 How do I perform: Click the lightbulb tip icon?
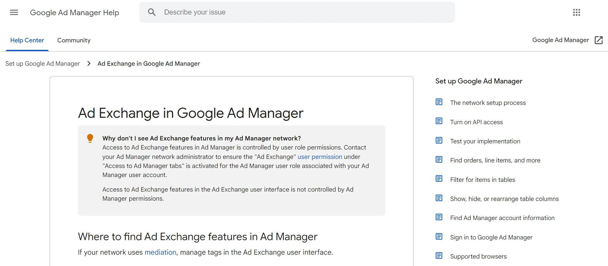tap(90, 138)
